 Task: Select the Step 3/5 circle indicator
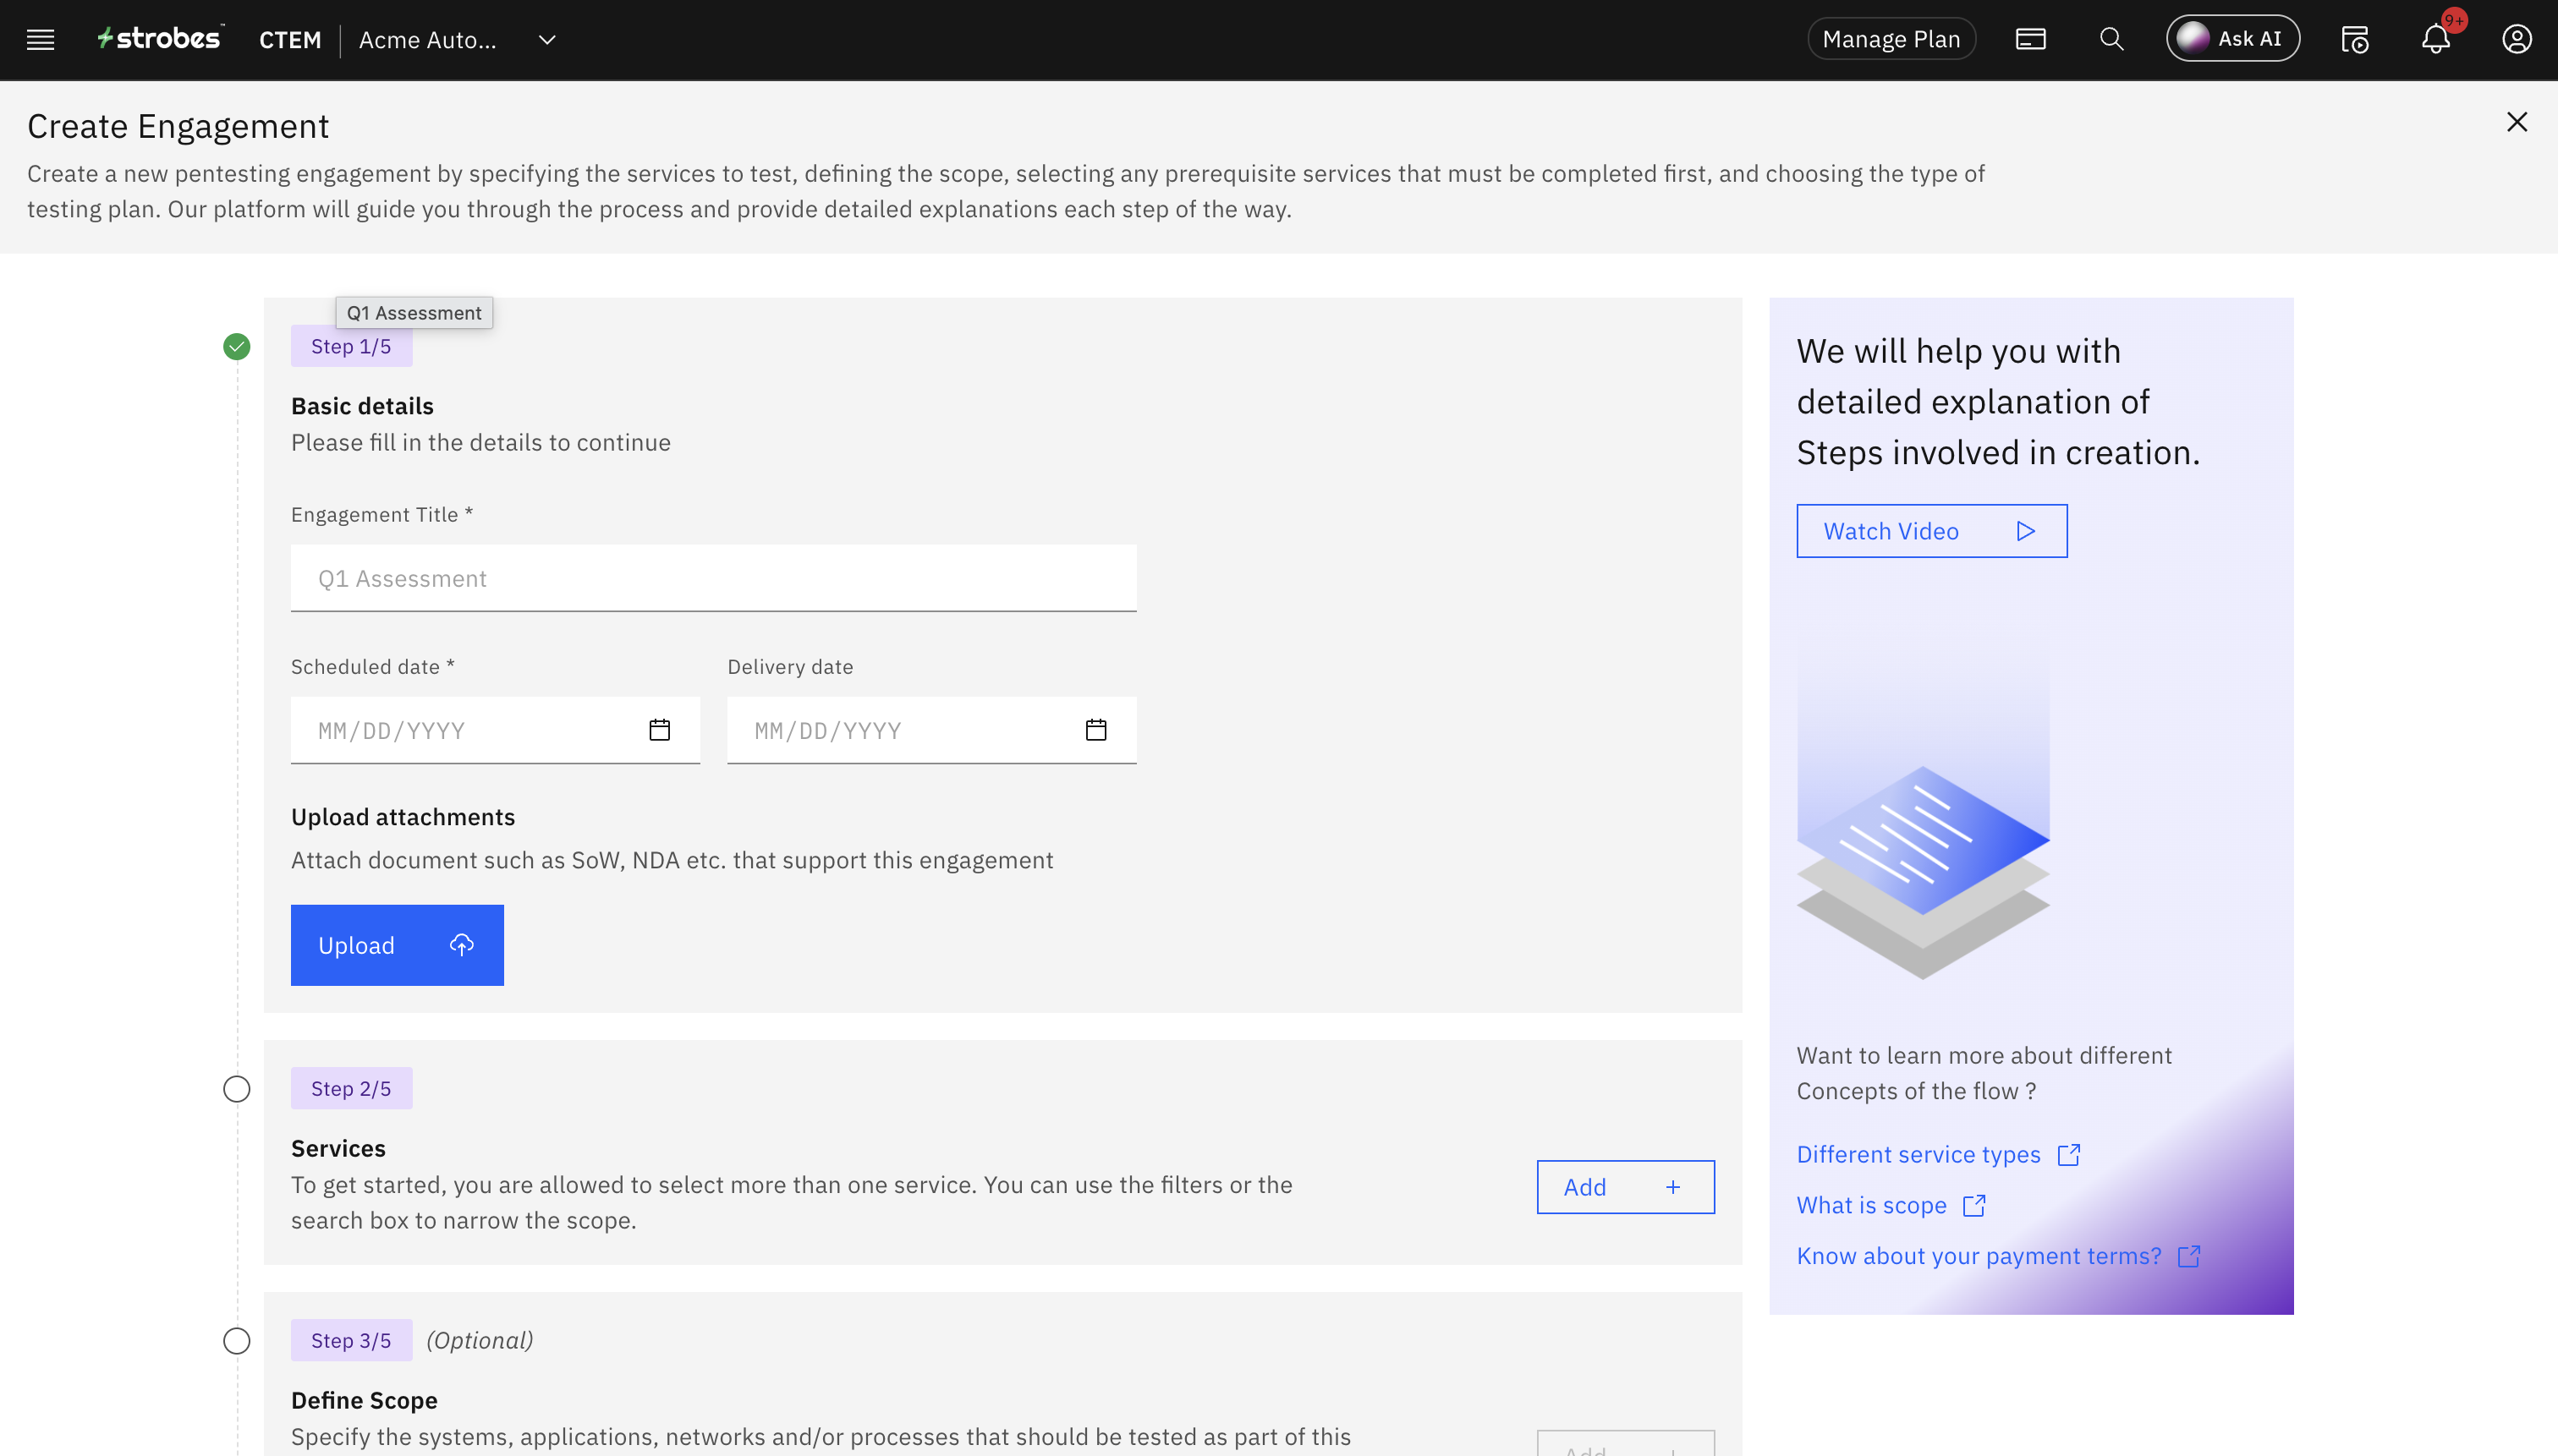[x=236, y=1341]
